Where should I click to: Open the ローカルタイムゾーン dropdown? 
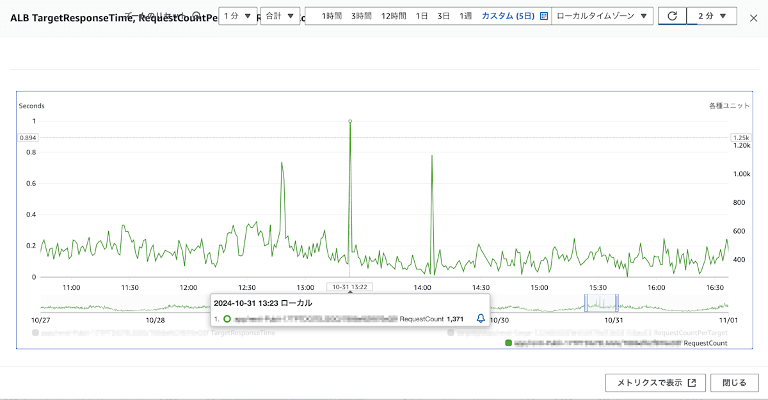[x=602, y=16]
